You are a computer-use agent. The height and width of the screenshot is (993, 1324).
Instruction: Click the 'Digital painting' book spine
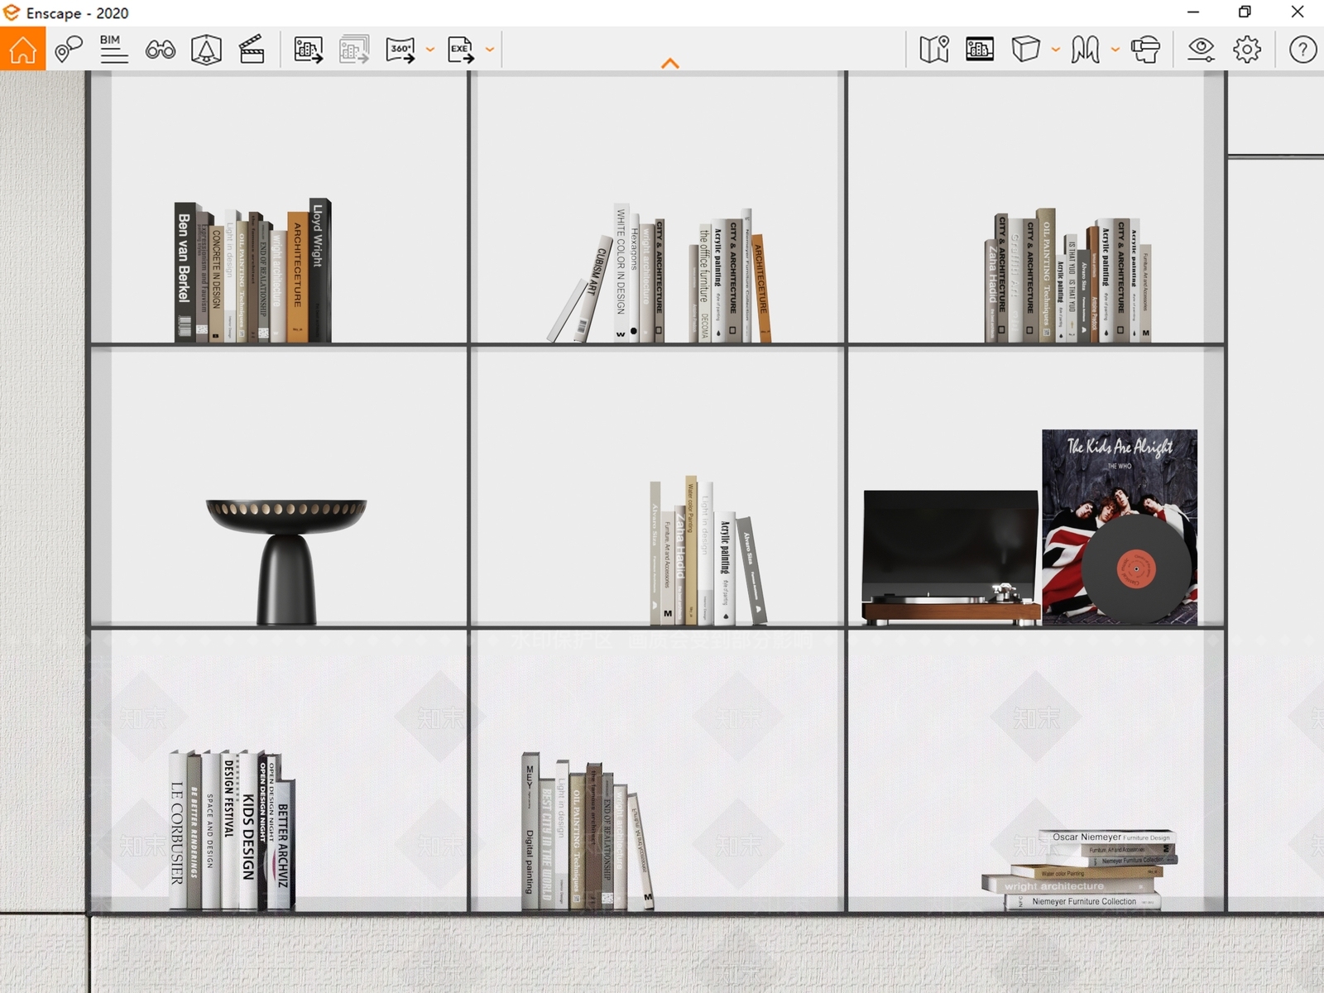click(530, 832)
